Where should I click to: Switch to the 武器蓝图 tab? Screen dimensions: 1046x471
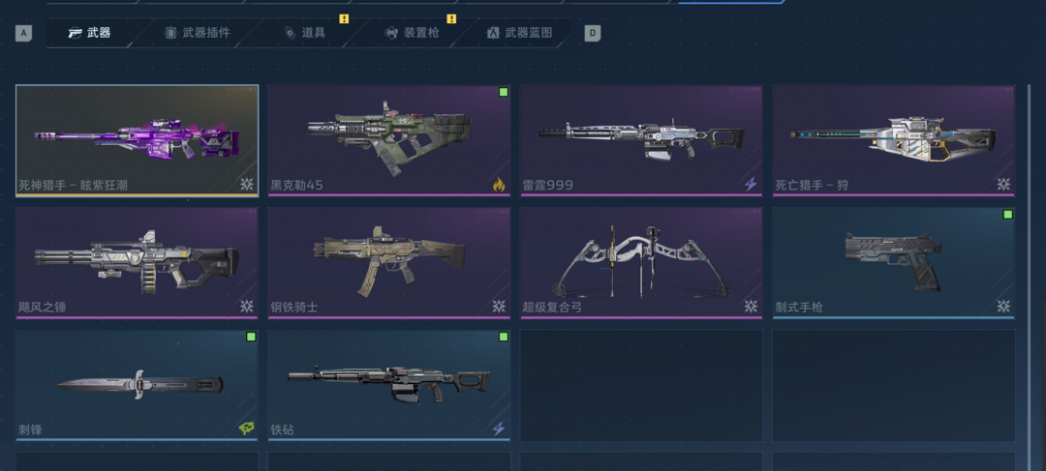pyautogui.click(x=520, y=33)
